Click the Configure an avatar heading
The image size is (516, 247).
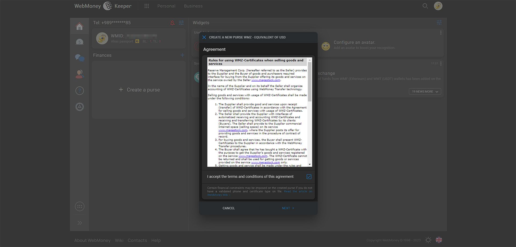pyautogui.click(x=354, y=42)
